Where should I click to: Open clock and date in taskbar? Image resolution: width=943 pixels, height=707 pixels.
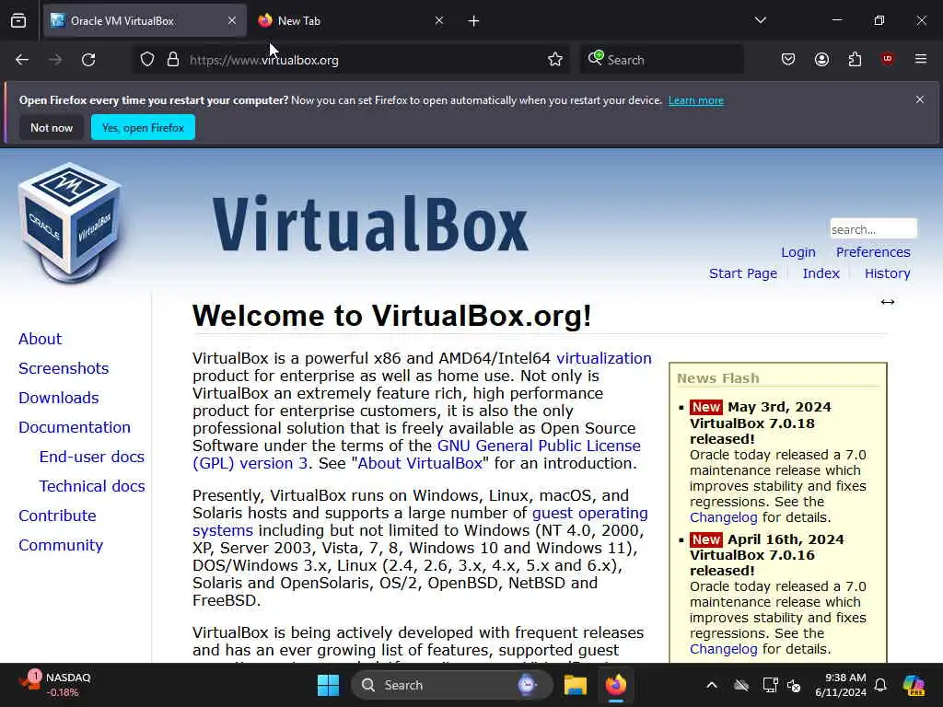pos(841,685)
